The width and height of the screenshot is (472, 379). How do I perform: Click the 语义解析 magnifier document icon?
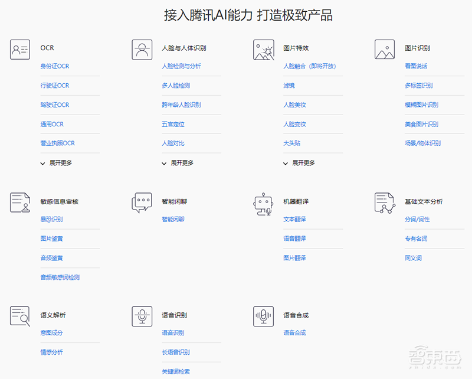19,316
